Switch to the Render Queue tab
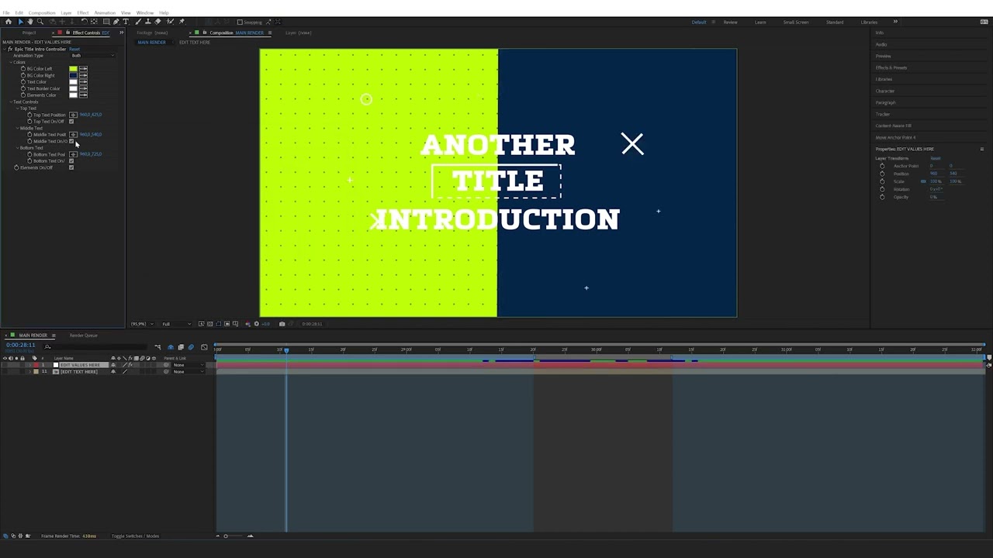The height and width of the screenshot is (558, 993). click(x=84, y=336)
